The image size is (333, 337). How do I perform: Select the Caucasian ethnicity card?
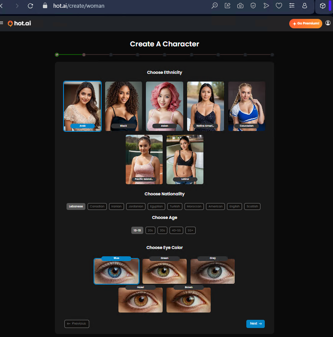coord(247,106)
